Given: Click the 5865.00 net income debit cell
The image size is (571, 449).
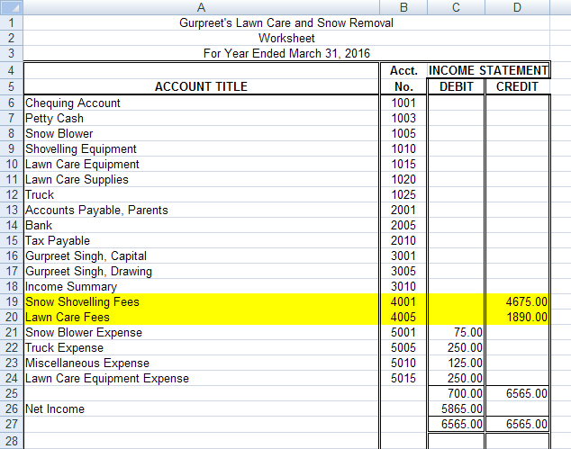Looking at the screenshot, I should click(x=456, y=409).
